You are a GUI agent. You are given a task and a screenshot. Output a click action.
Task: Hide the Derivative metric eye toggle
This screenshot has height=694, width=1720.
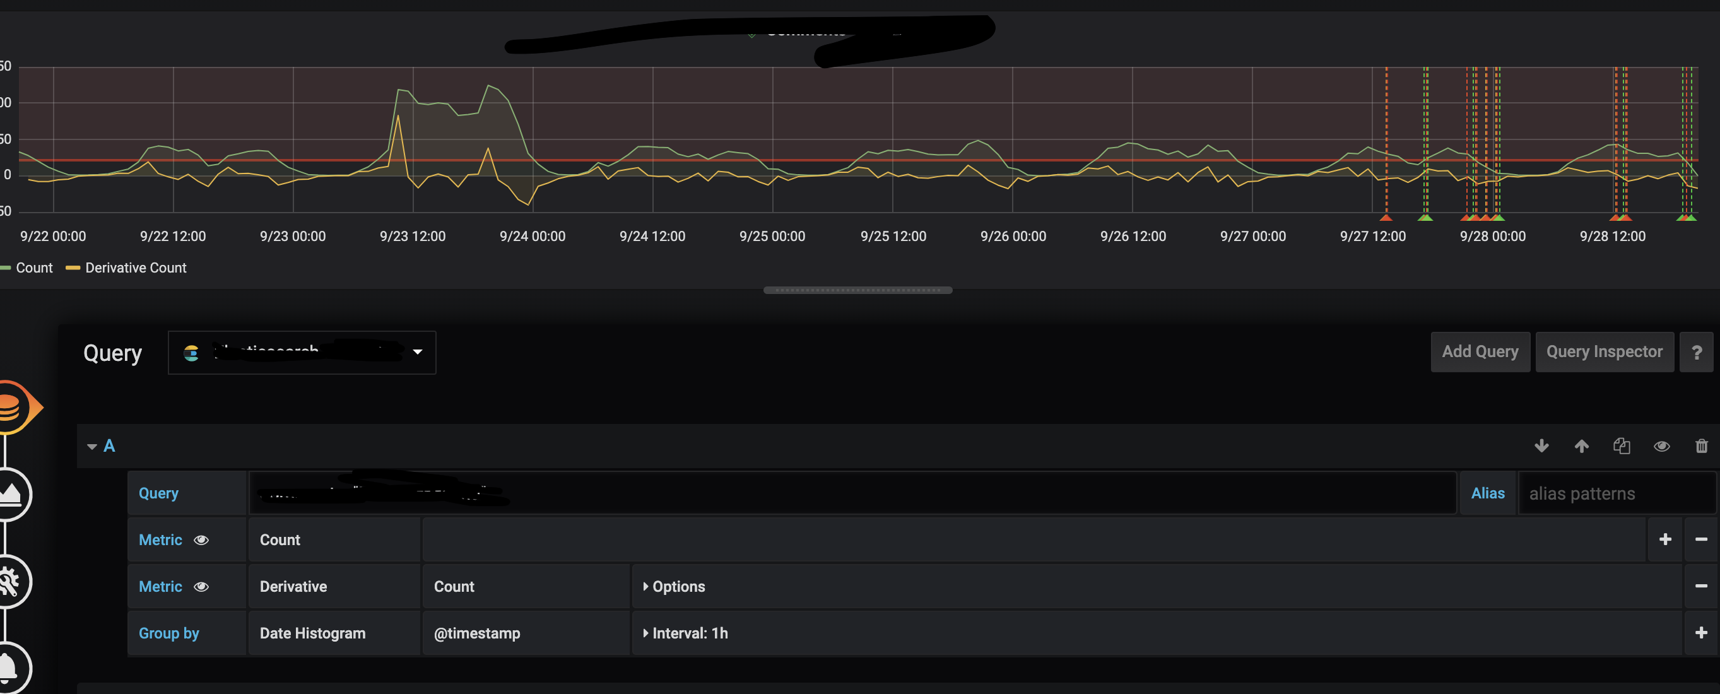click(x=201, y=587)
